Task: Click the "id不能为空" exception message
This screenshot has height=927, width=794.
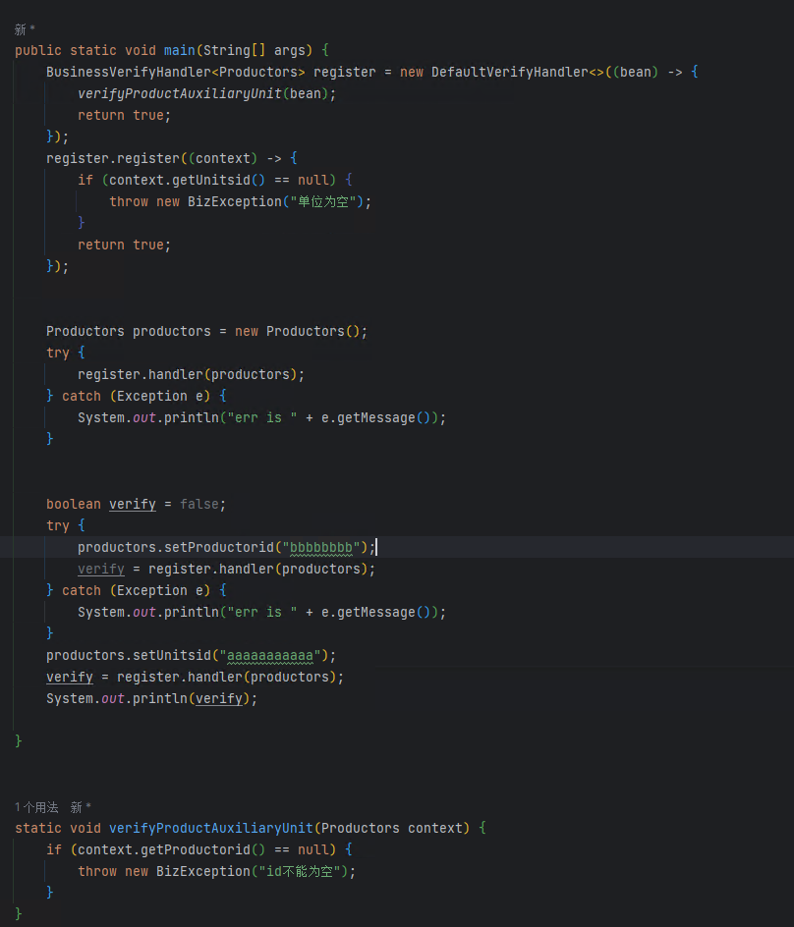Action: pos(305,871)
